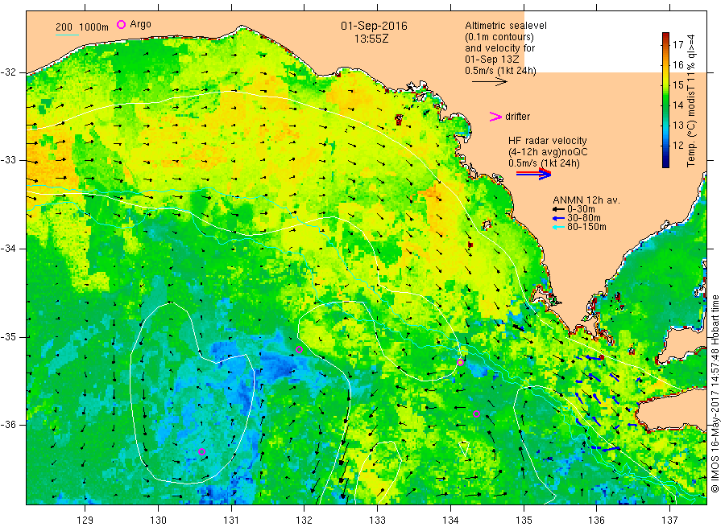Screen dimensions: 725x531
Task: Click the '135' longitude axis label
Action: 524,520
